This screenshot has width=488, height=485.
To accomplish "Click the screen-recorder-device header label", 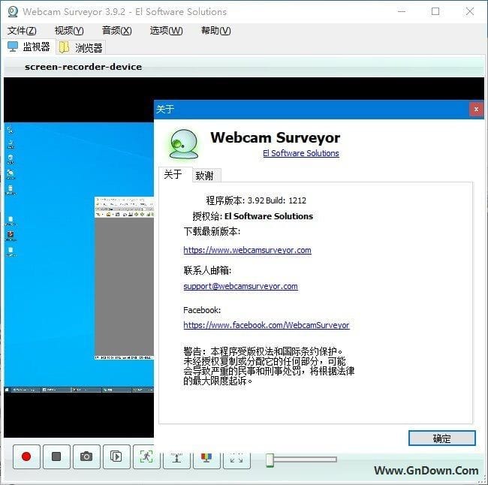I will [x=83, y=67].
